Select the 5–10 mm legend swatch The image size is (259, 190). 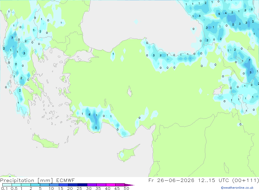coord(45,185)
